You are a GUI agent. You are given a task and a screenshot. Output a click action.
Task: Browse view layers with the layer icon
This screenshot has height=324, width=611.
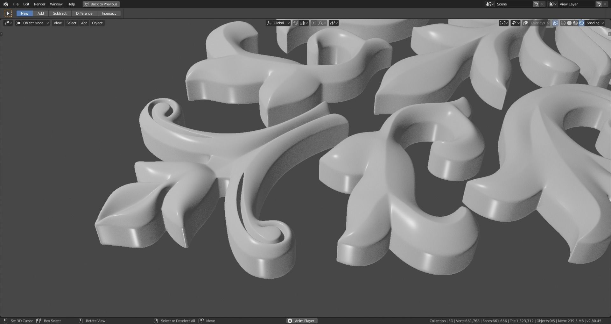click(x=552, y=4)
